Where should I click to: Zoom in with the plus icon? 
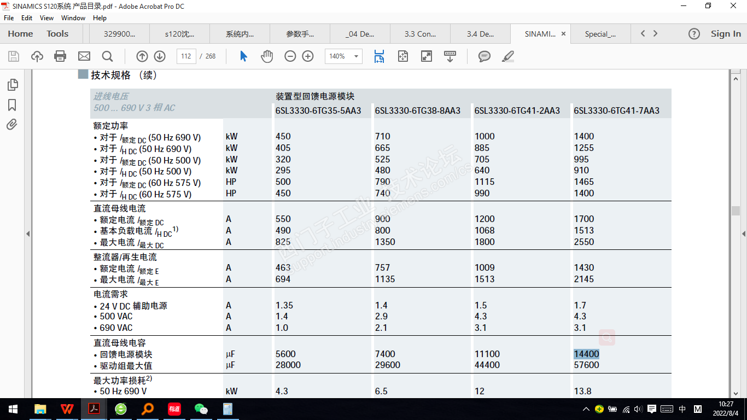308,56
